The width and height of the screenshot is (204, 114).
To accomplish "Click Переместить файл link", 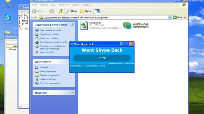I will 49,34.
